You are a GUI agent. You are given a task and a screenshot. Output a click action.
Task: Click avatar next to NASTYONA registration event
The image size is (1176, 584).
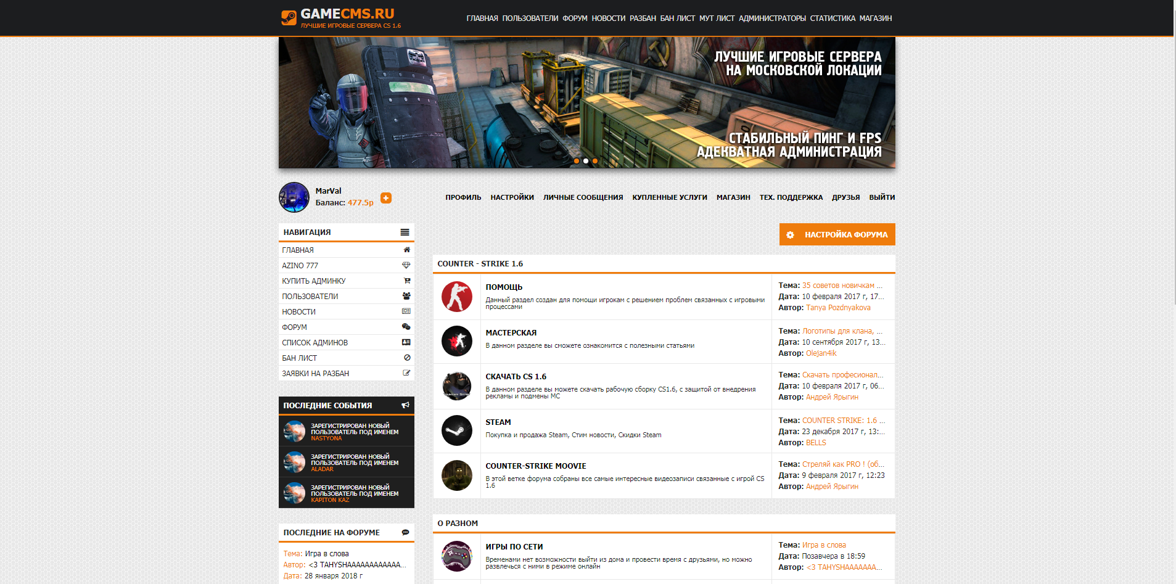coord(294,431)
